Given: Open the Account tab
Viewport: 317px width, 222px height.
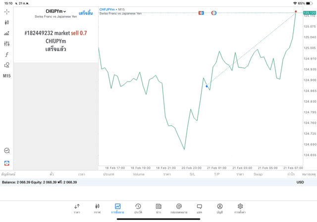Looking at the screenshot, I should pos(219,208).
